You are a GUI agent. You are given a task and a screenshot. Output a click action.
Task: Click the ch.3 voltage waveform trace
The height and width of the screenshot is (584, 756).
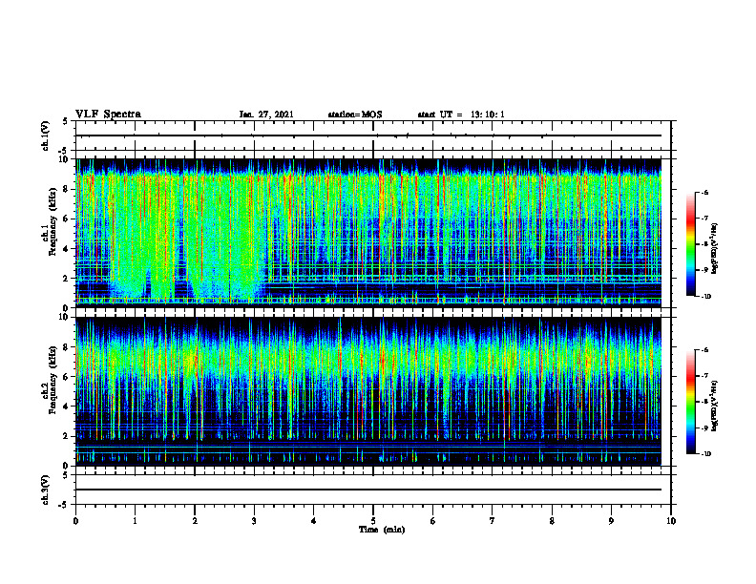pos(368,490)
